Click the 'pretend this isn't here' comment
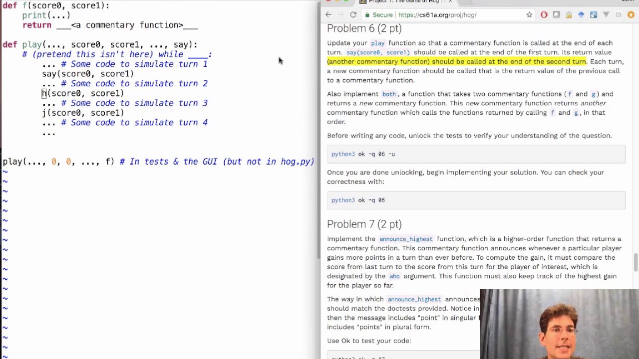 click(x=117, y=54)
